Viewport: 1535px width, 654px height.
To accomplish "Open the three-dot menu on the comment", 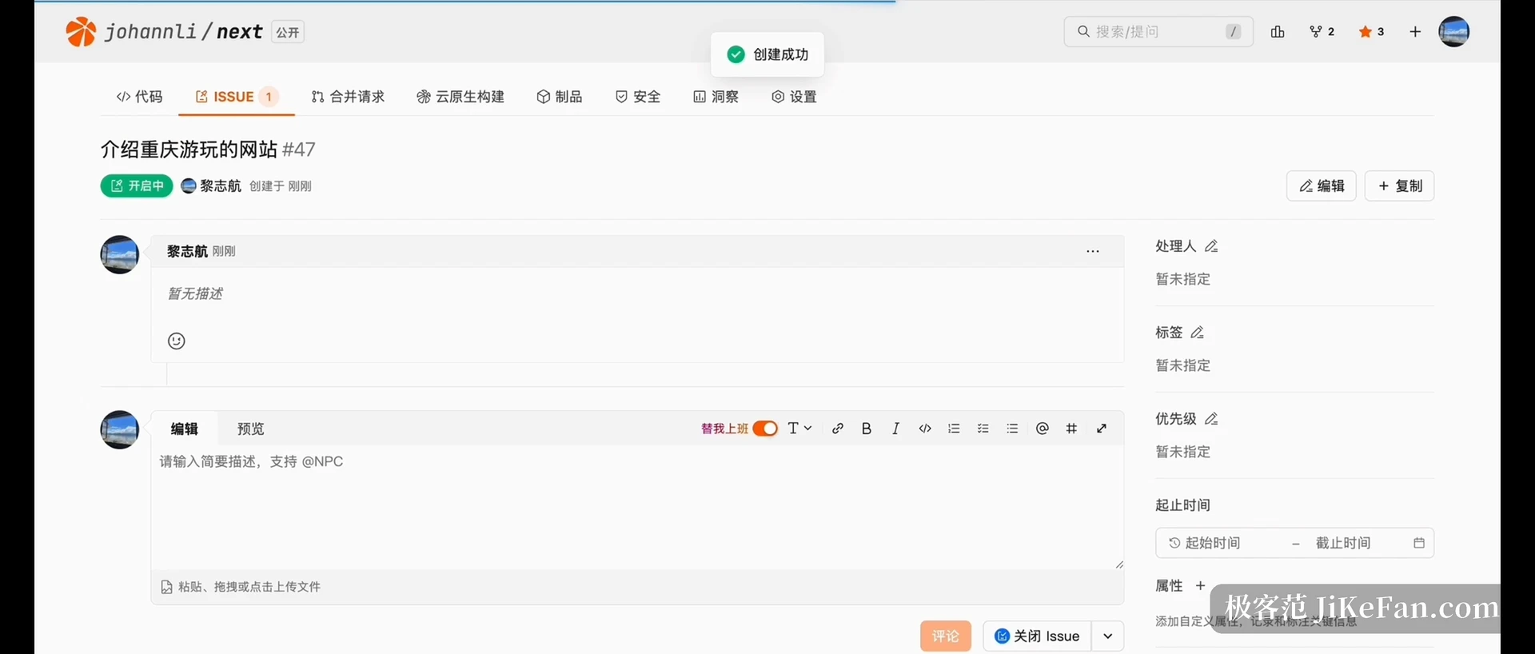I will pyautogui.click(x=1093, y=251).
